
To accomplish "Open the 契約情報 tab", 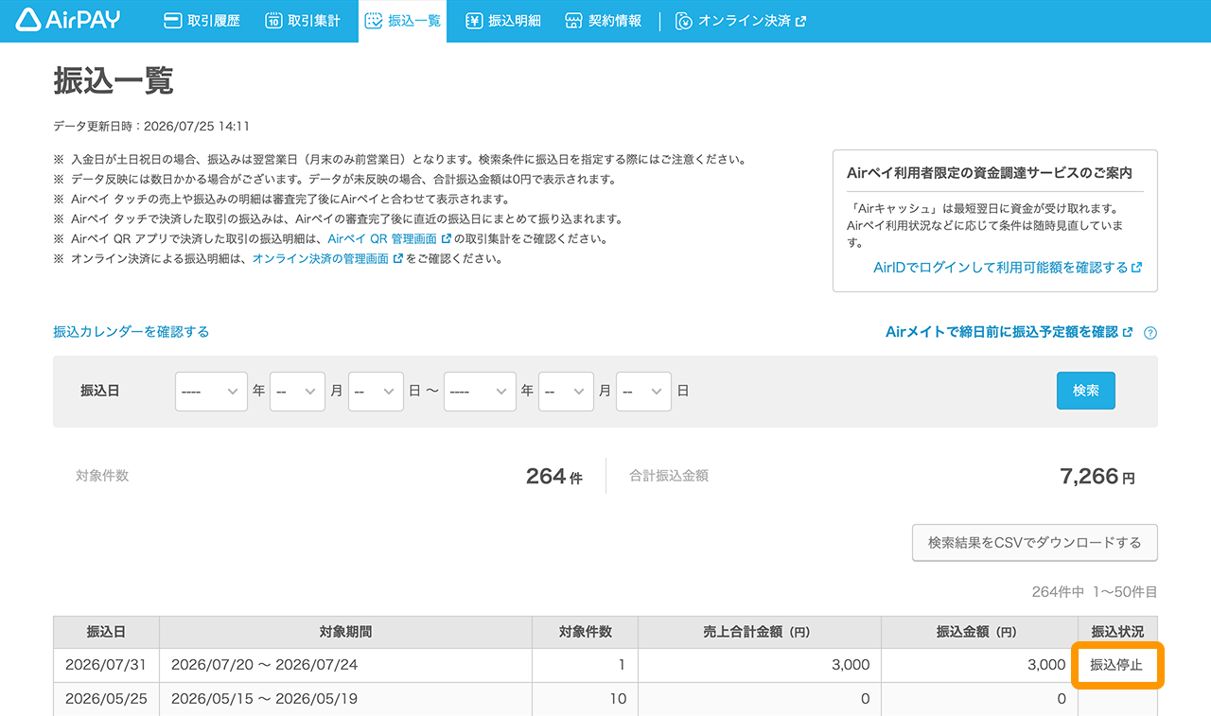I will click(603, 21).
